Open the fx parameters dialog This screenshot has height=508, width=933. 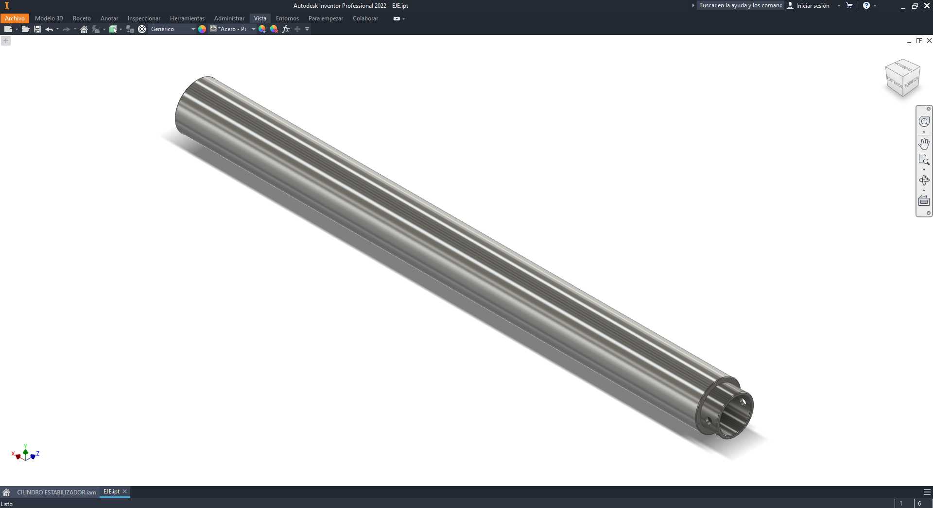[286, 29]
